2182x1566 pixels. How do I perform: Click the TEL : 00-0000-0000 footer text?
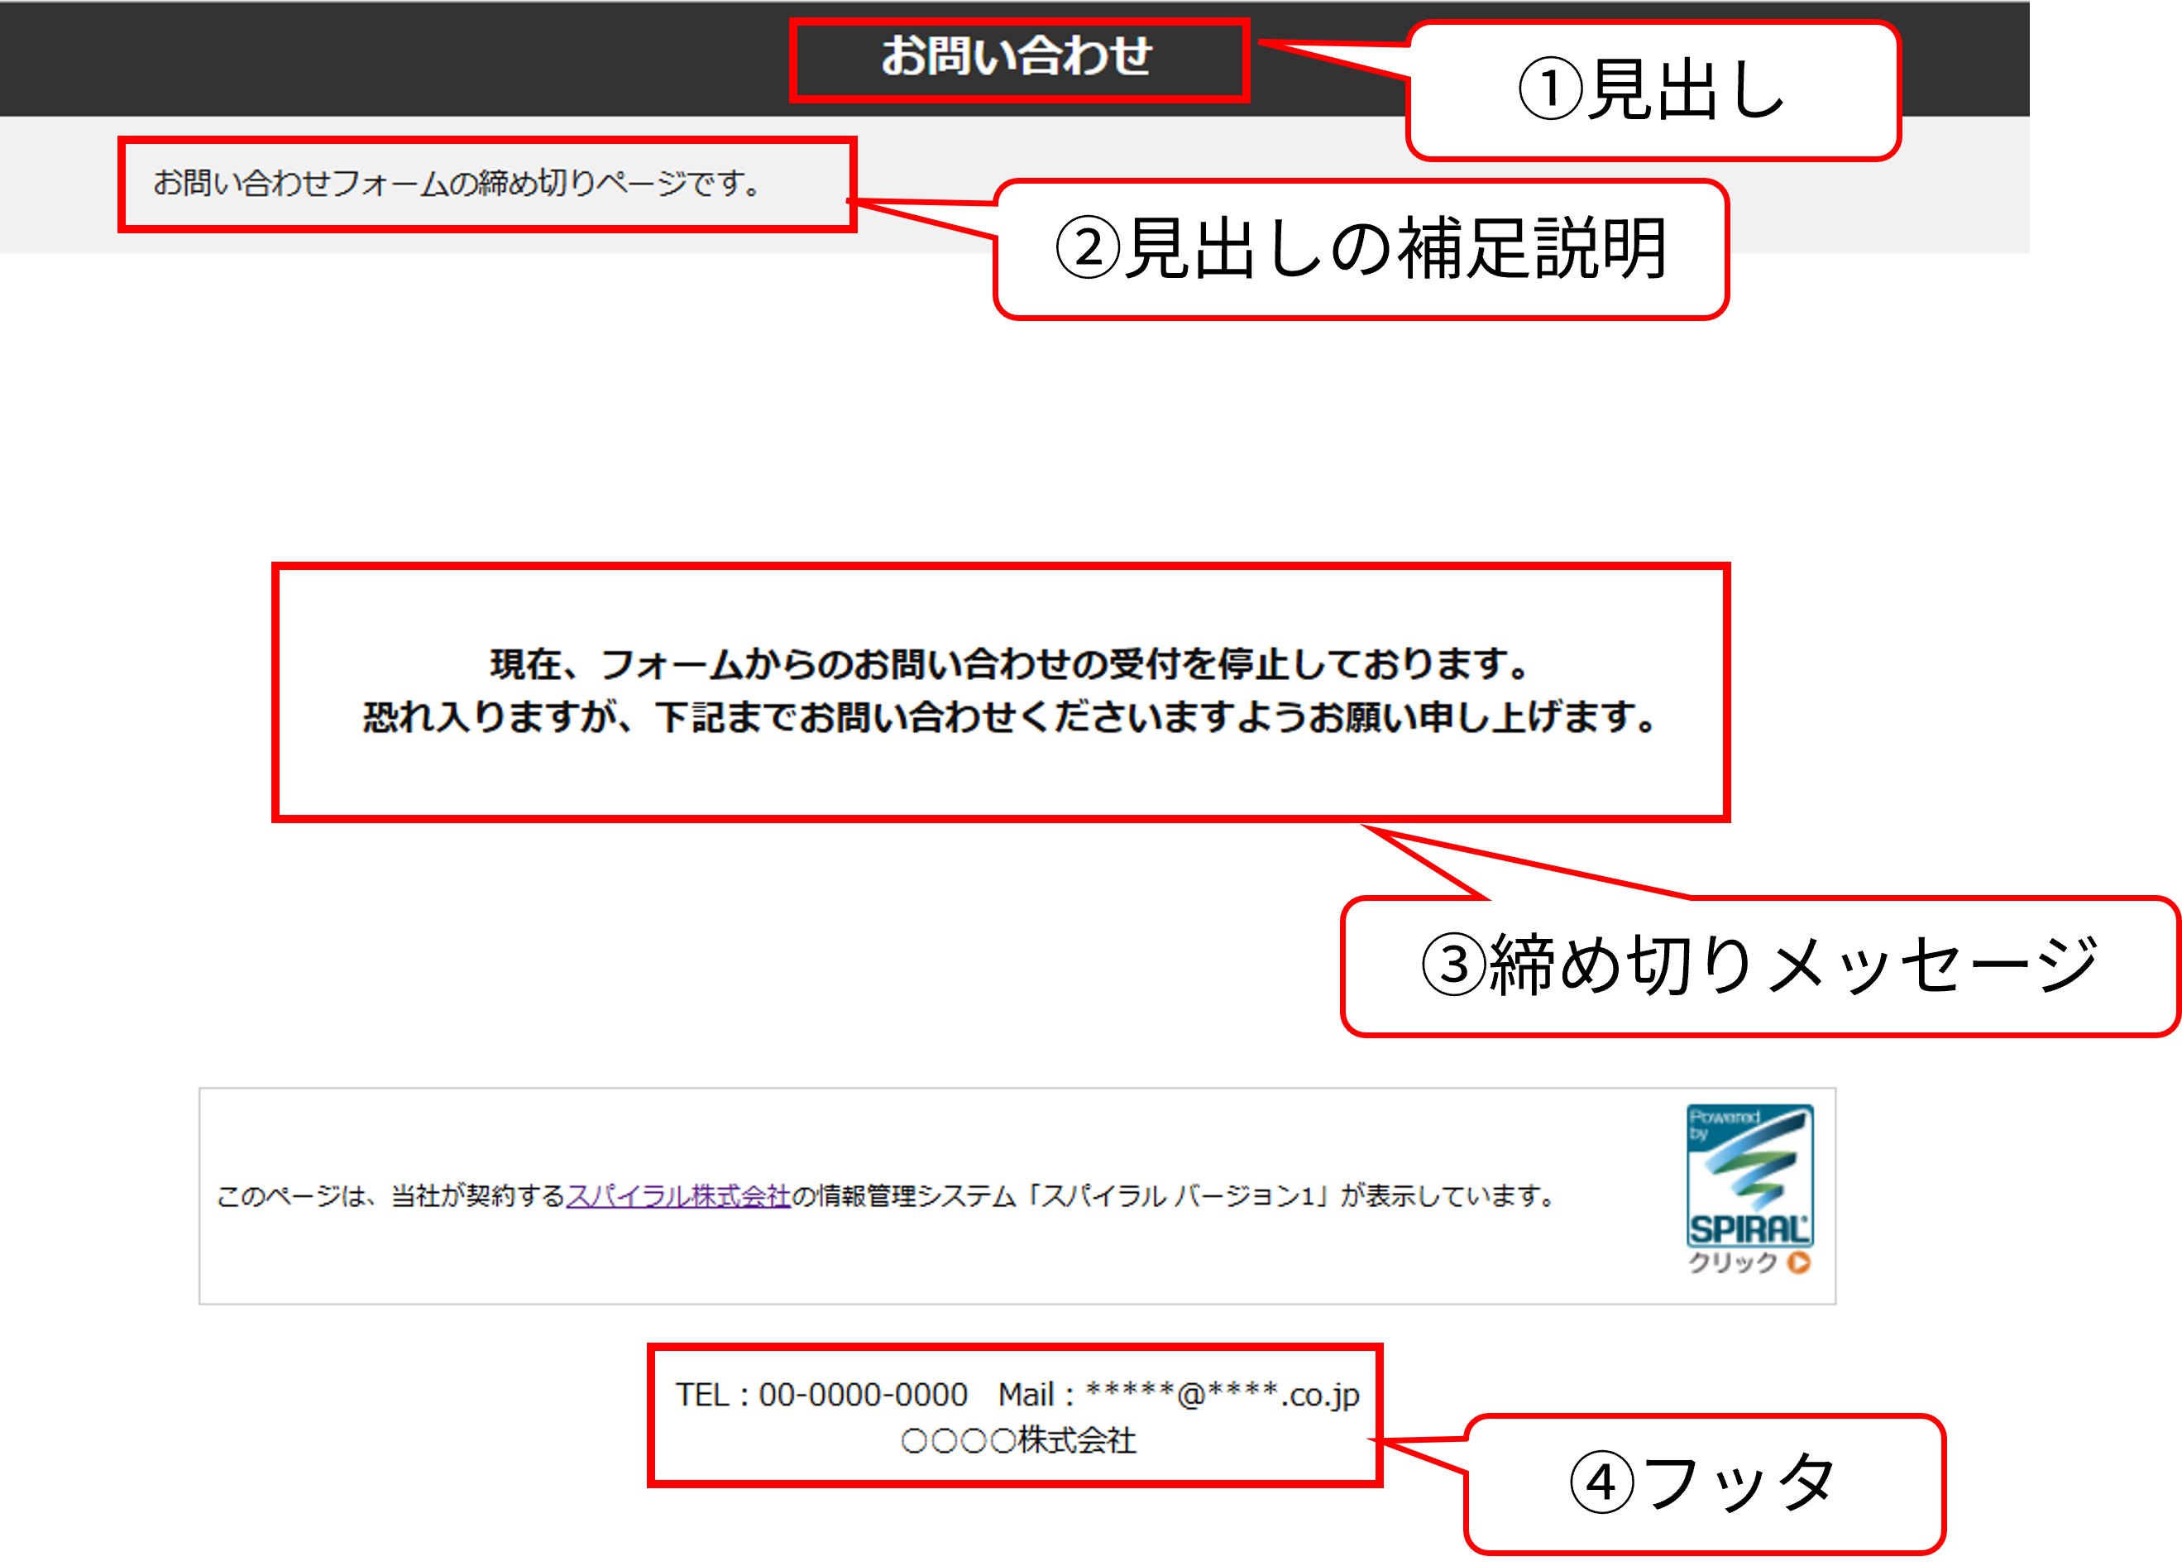point(821,1395)
